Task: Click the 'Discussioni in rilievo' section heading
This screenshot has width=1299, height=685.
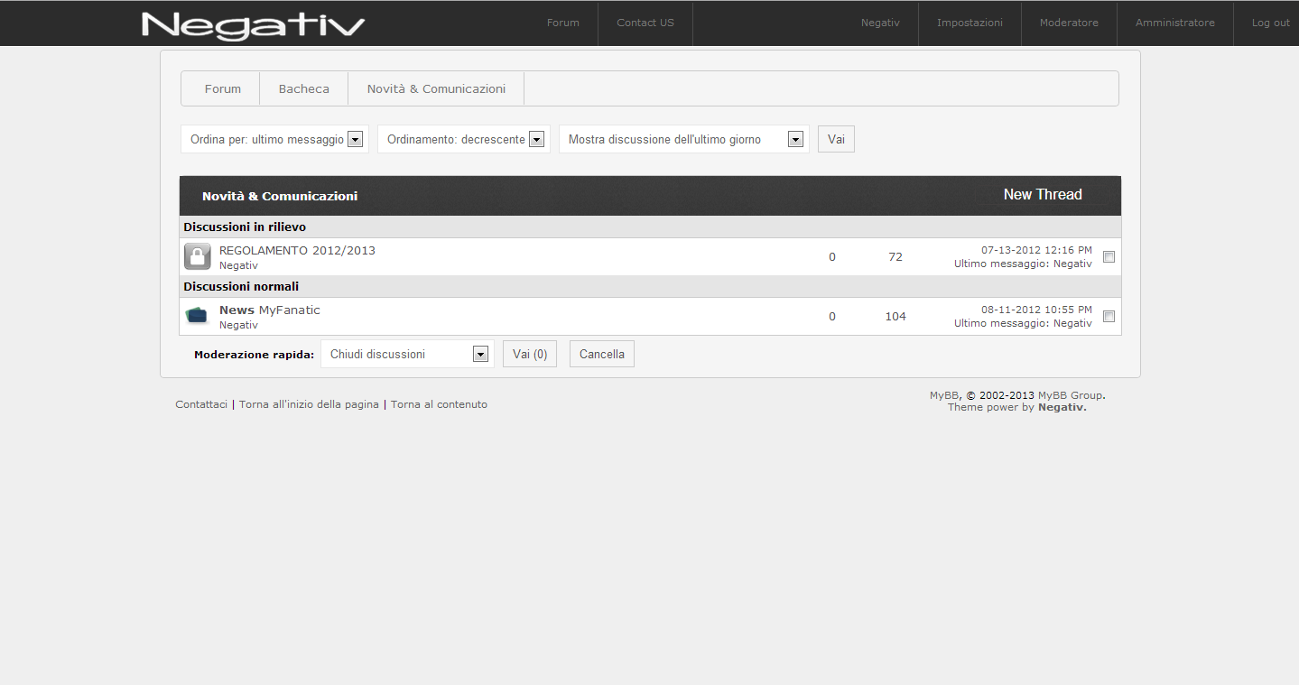Action: pos(245,227)
